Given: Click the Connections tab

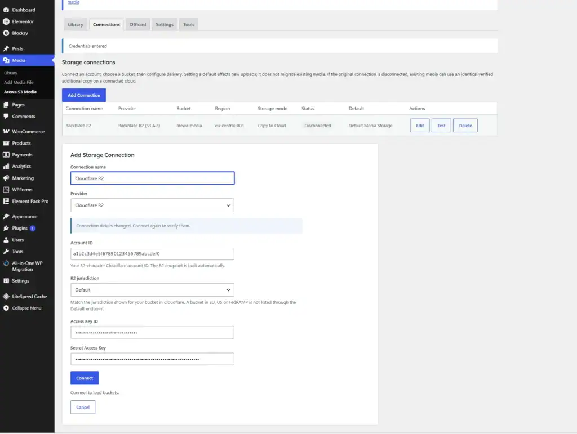Looking at the screenshot, I should pos(106,25).
